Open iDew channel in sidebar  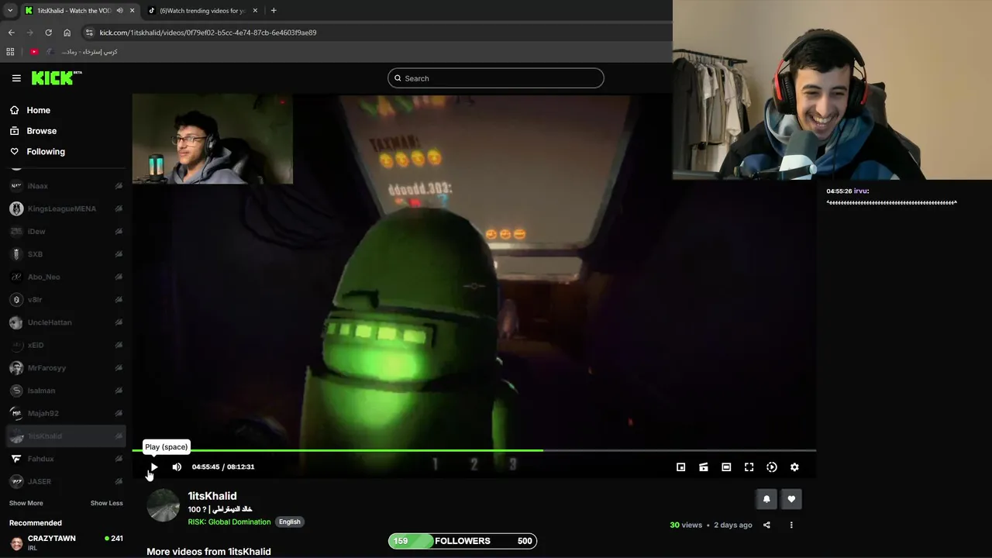pyautogui.click(x=65, y=232)
